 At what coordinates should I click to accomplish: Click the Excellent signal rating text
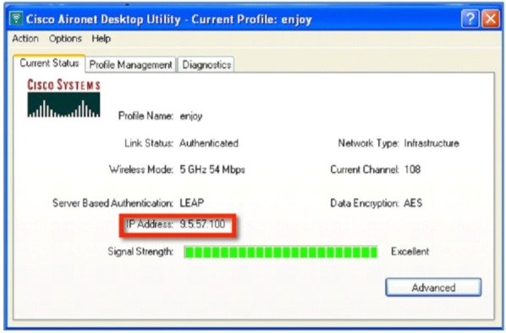tap(410, 252)
